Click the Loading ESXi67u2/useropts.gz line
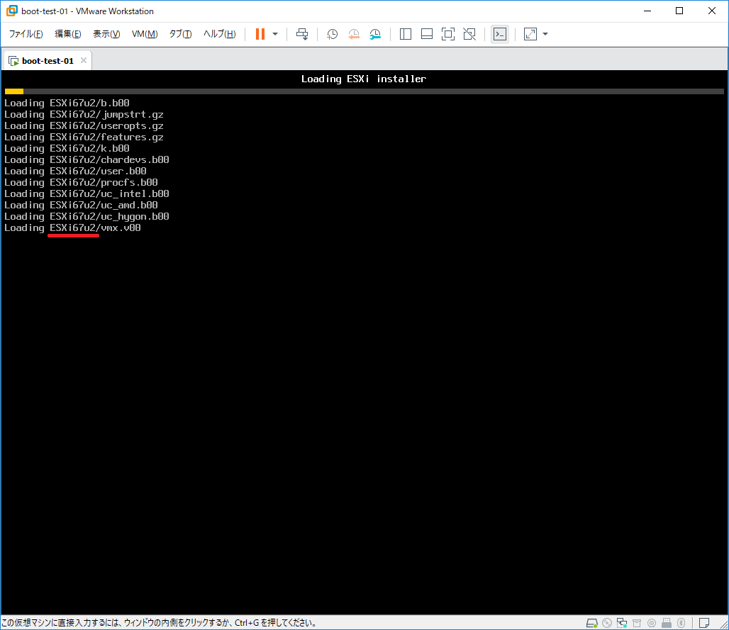 pos(84,126)
